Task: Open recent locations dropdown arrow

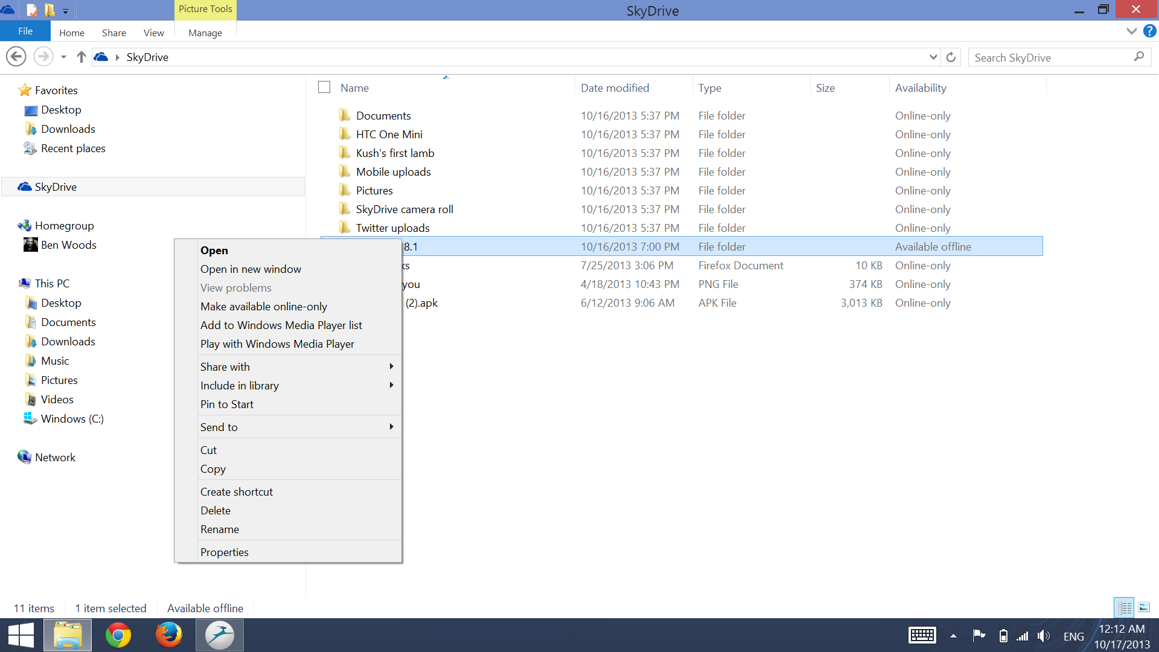Action: [x=63, y=57]
